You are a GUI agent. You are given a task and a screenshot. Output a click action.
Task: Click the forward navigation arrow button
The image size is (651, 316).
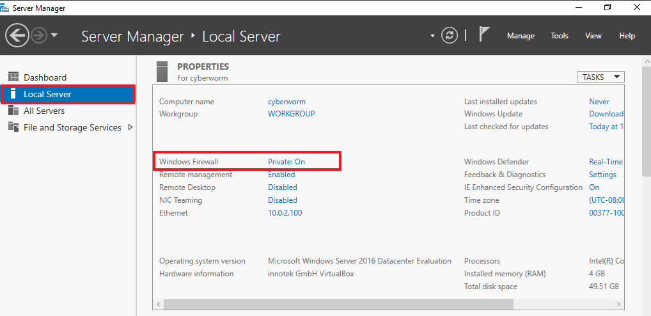38,35
